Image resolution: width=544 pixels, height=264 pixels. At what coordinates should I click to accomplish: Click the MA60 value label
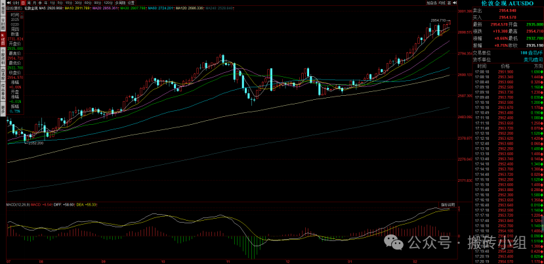(x=161, y=7)
